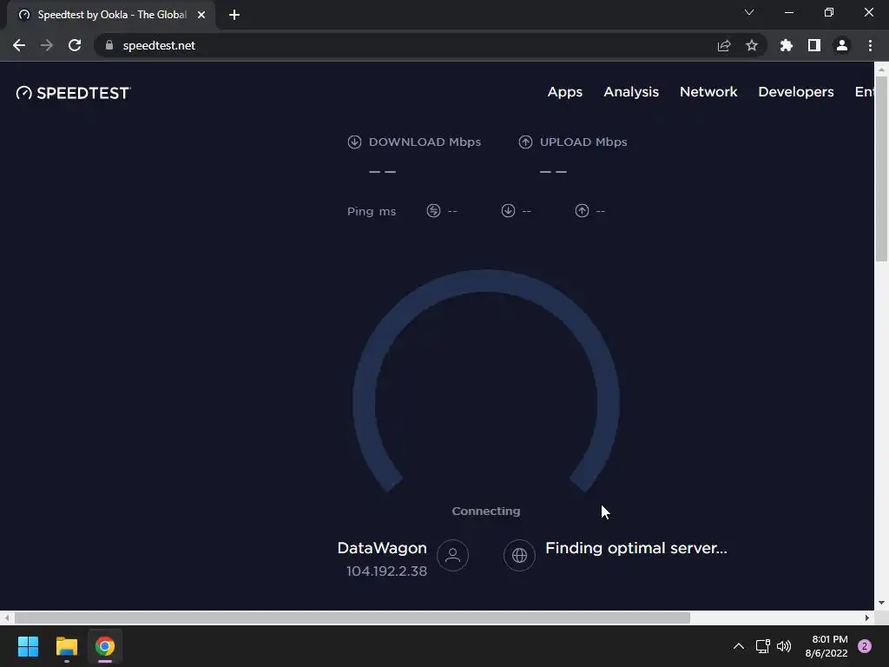This screenshot has width=889, height=667.
Task: Open the Windows Start menu
Action: [x=28, y=646]
